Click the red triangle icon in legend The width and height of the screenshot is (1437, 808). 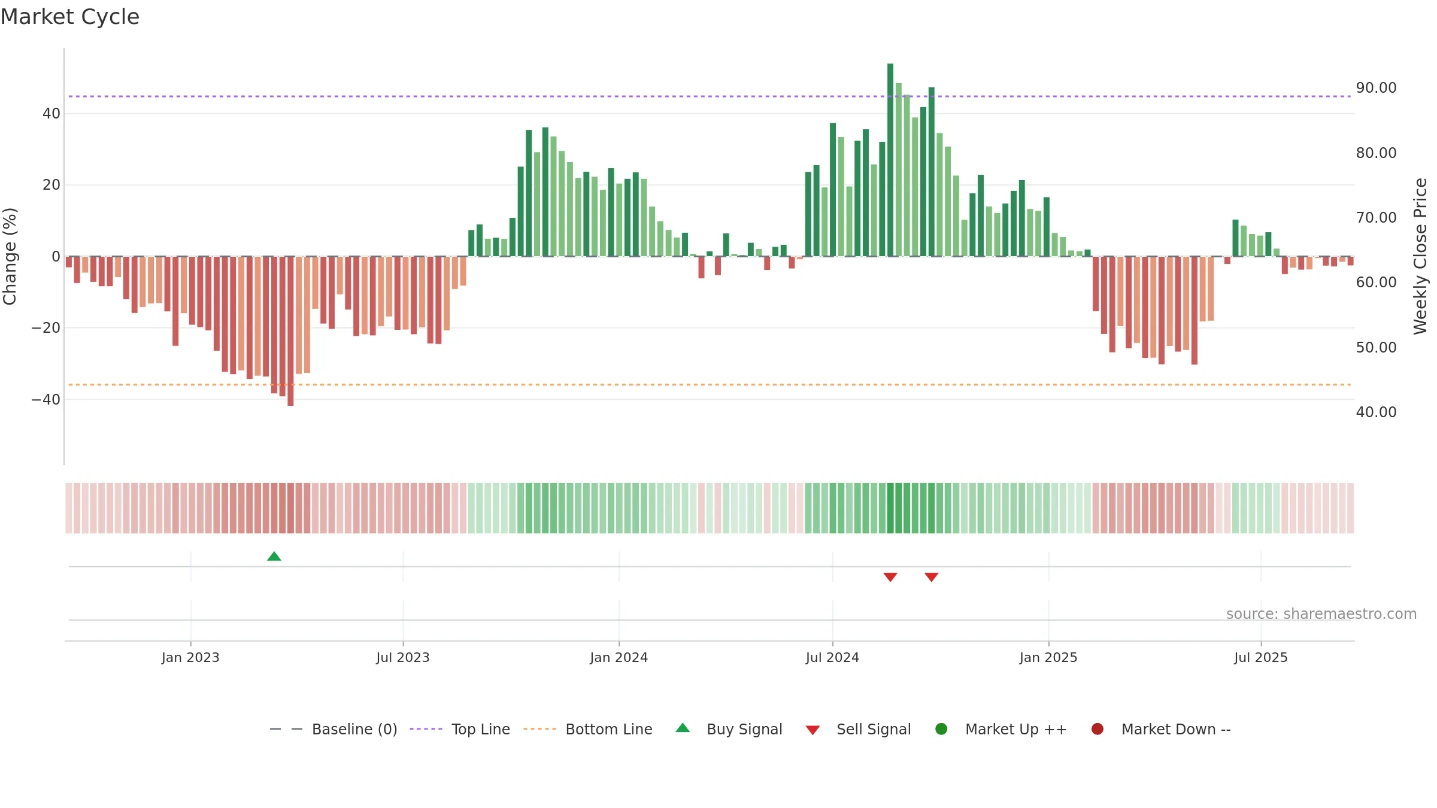[813, 730]
